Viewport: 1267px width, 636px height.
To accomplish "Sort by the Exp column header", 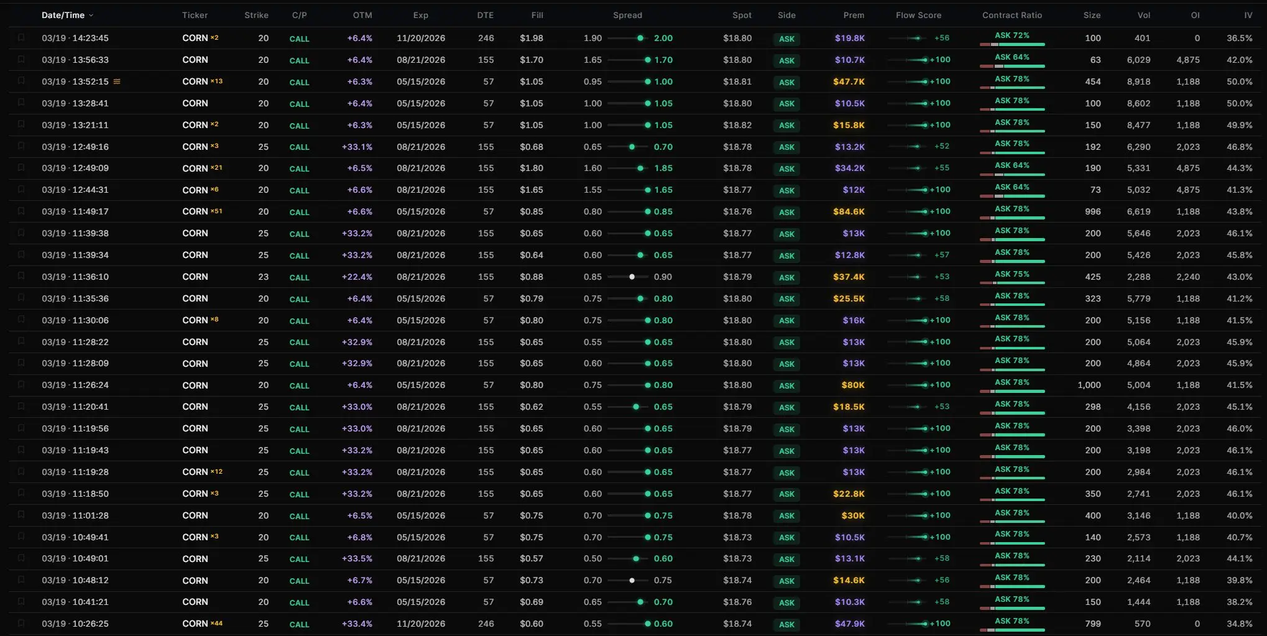I will [421, 15].
